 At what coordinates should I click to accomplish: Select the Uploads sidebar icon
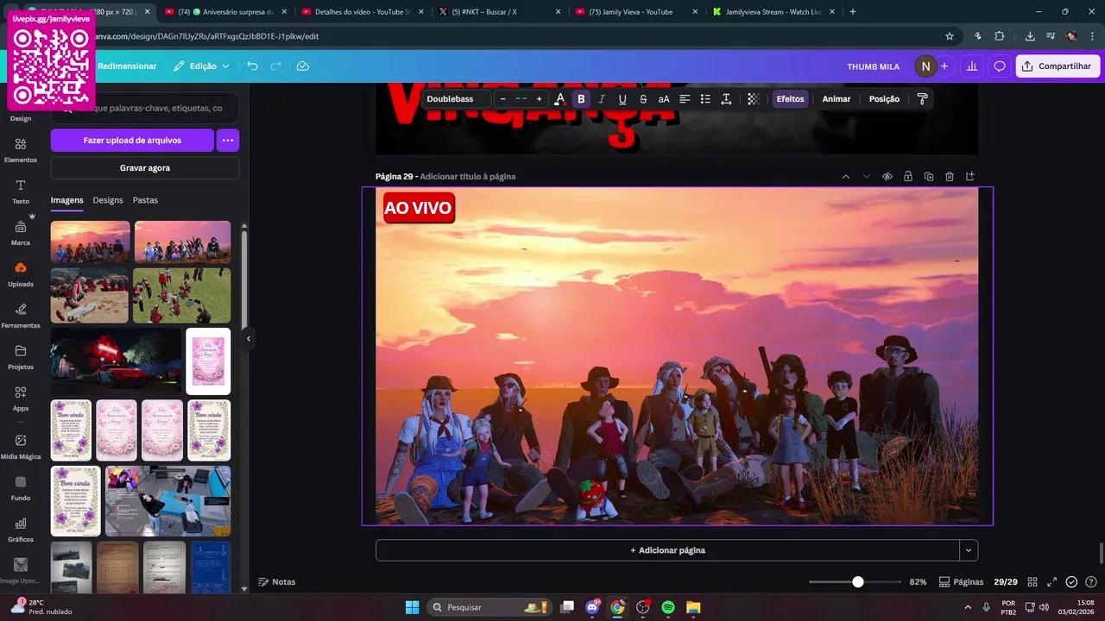click(x=21, y=274)
